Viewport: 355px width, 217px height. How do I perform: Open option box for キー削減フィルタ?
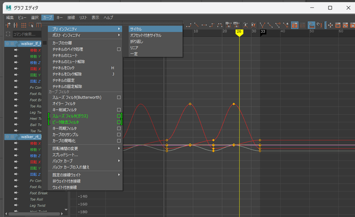tap(119, 110)
